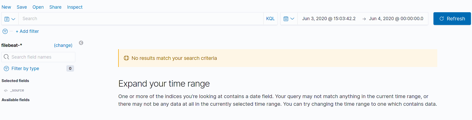
Task: Click the filter options circle icon
Action: click(5, 31)
